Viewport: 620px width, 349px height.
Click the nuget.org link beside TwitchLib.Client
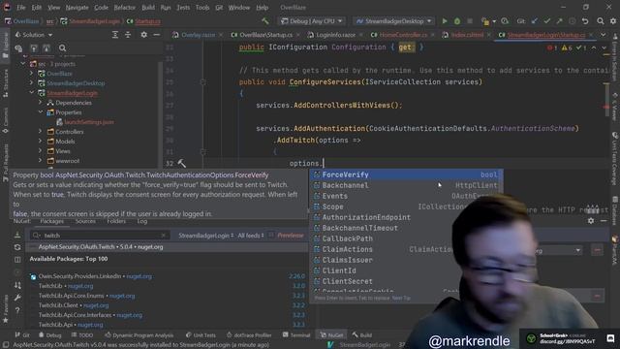click(x=96, y=305)
